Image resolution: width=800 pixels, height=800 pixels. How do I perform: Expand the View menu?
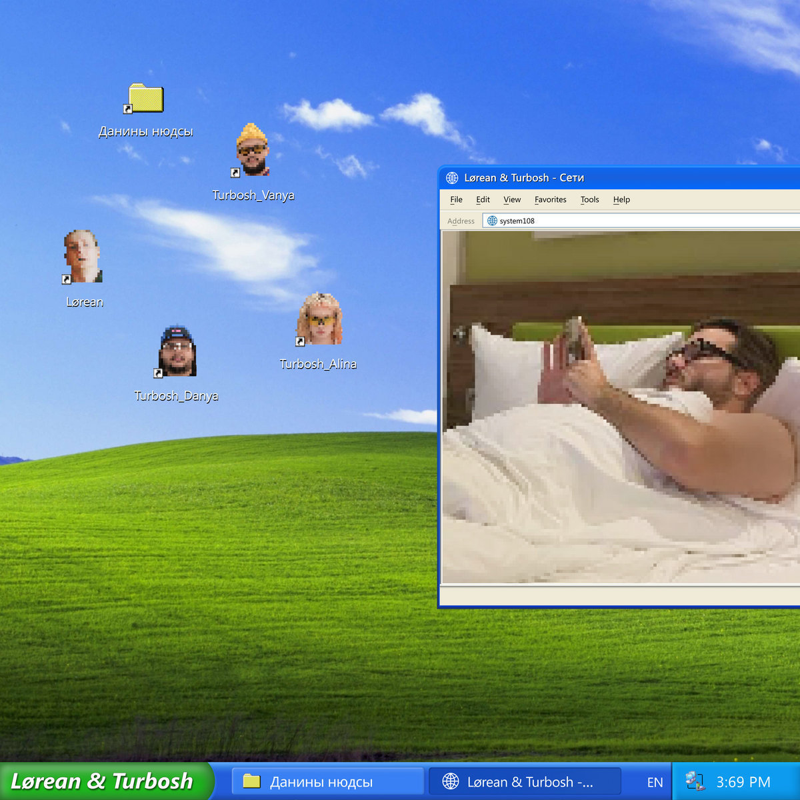tap(512, 199)
